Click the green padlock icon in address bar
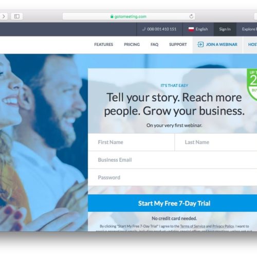Screen dimensions: 257x257 click(112, 16)
